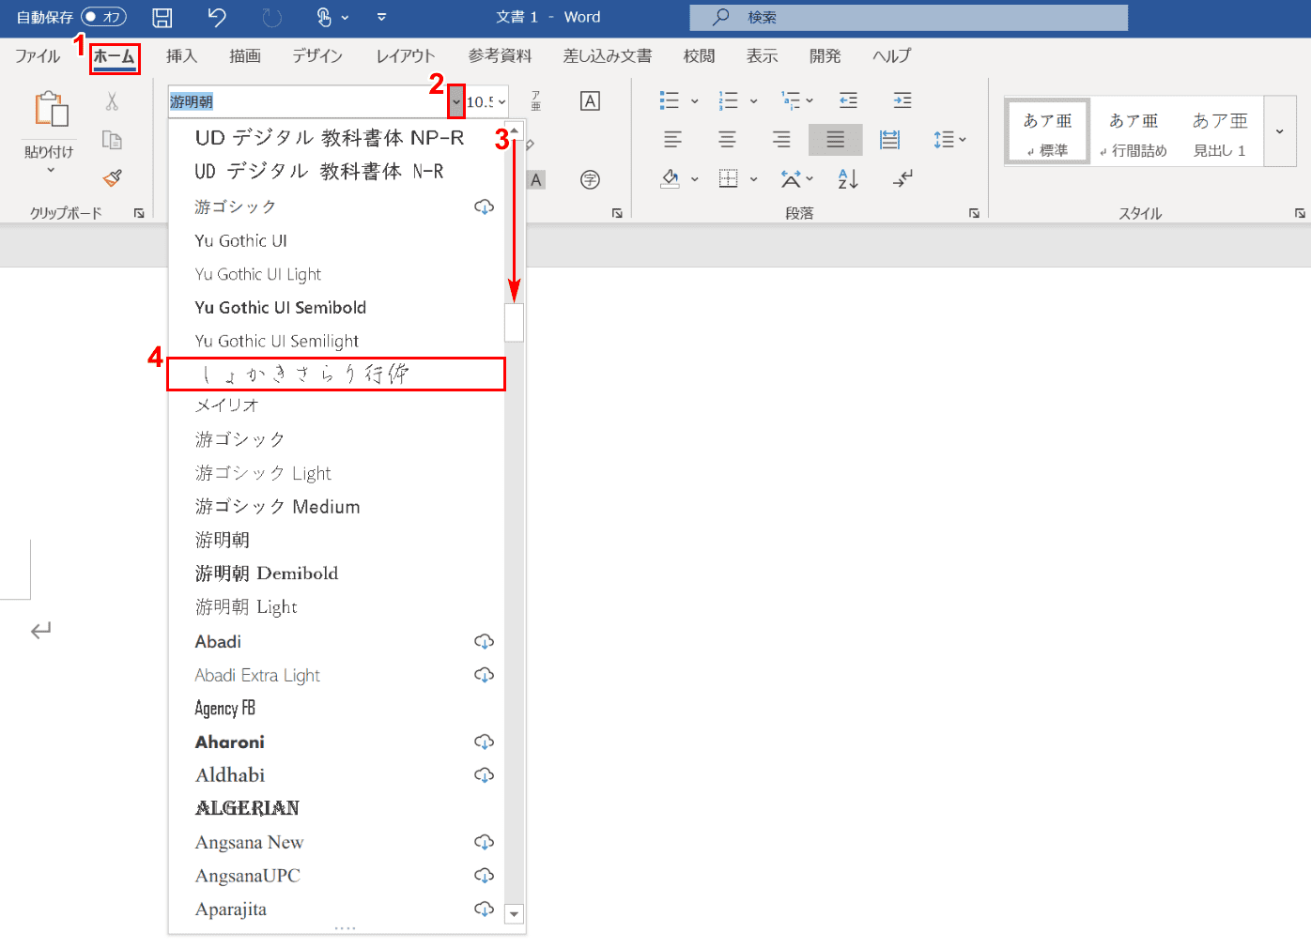Click the font list scroll-down arrow
Image resolution: width=1311 pixels, height=948 pixels.
[514, 913]
